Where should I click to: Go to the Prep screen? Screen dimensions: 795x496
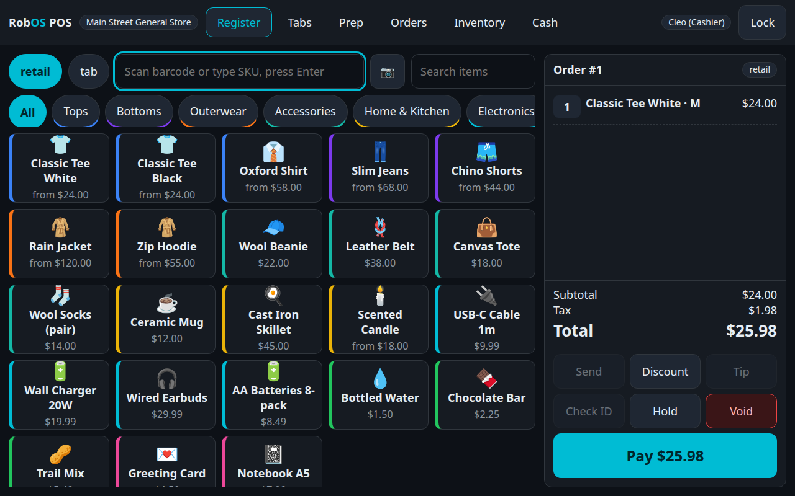[x=351, y=22]
